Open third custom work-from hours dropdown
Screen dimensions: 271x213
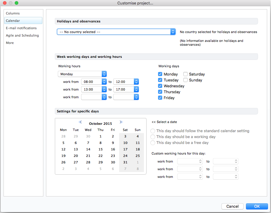tap(190, 176)
